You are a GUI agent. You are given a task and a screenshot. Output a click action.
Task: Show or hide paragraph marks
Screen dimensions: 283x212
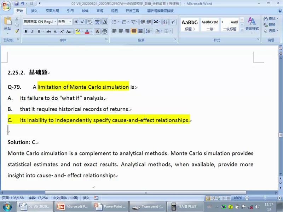[x=173, y=22]
